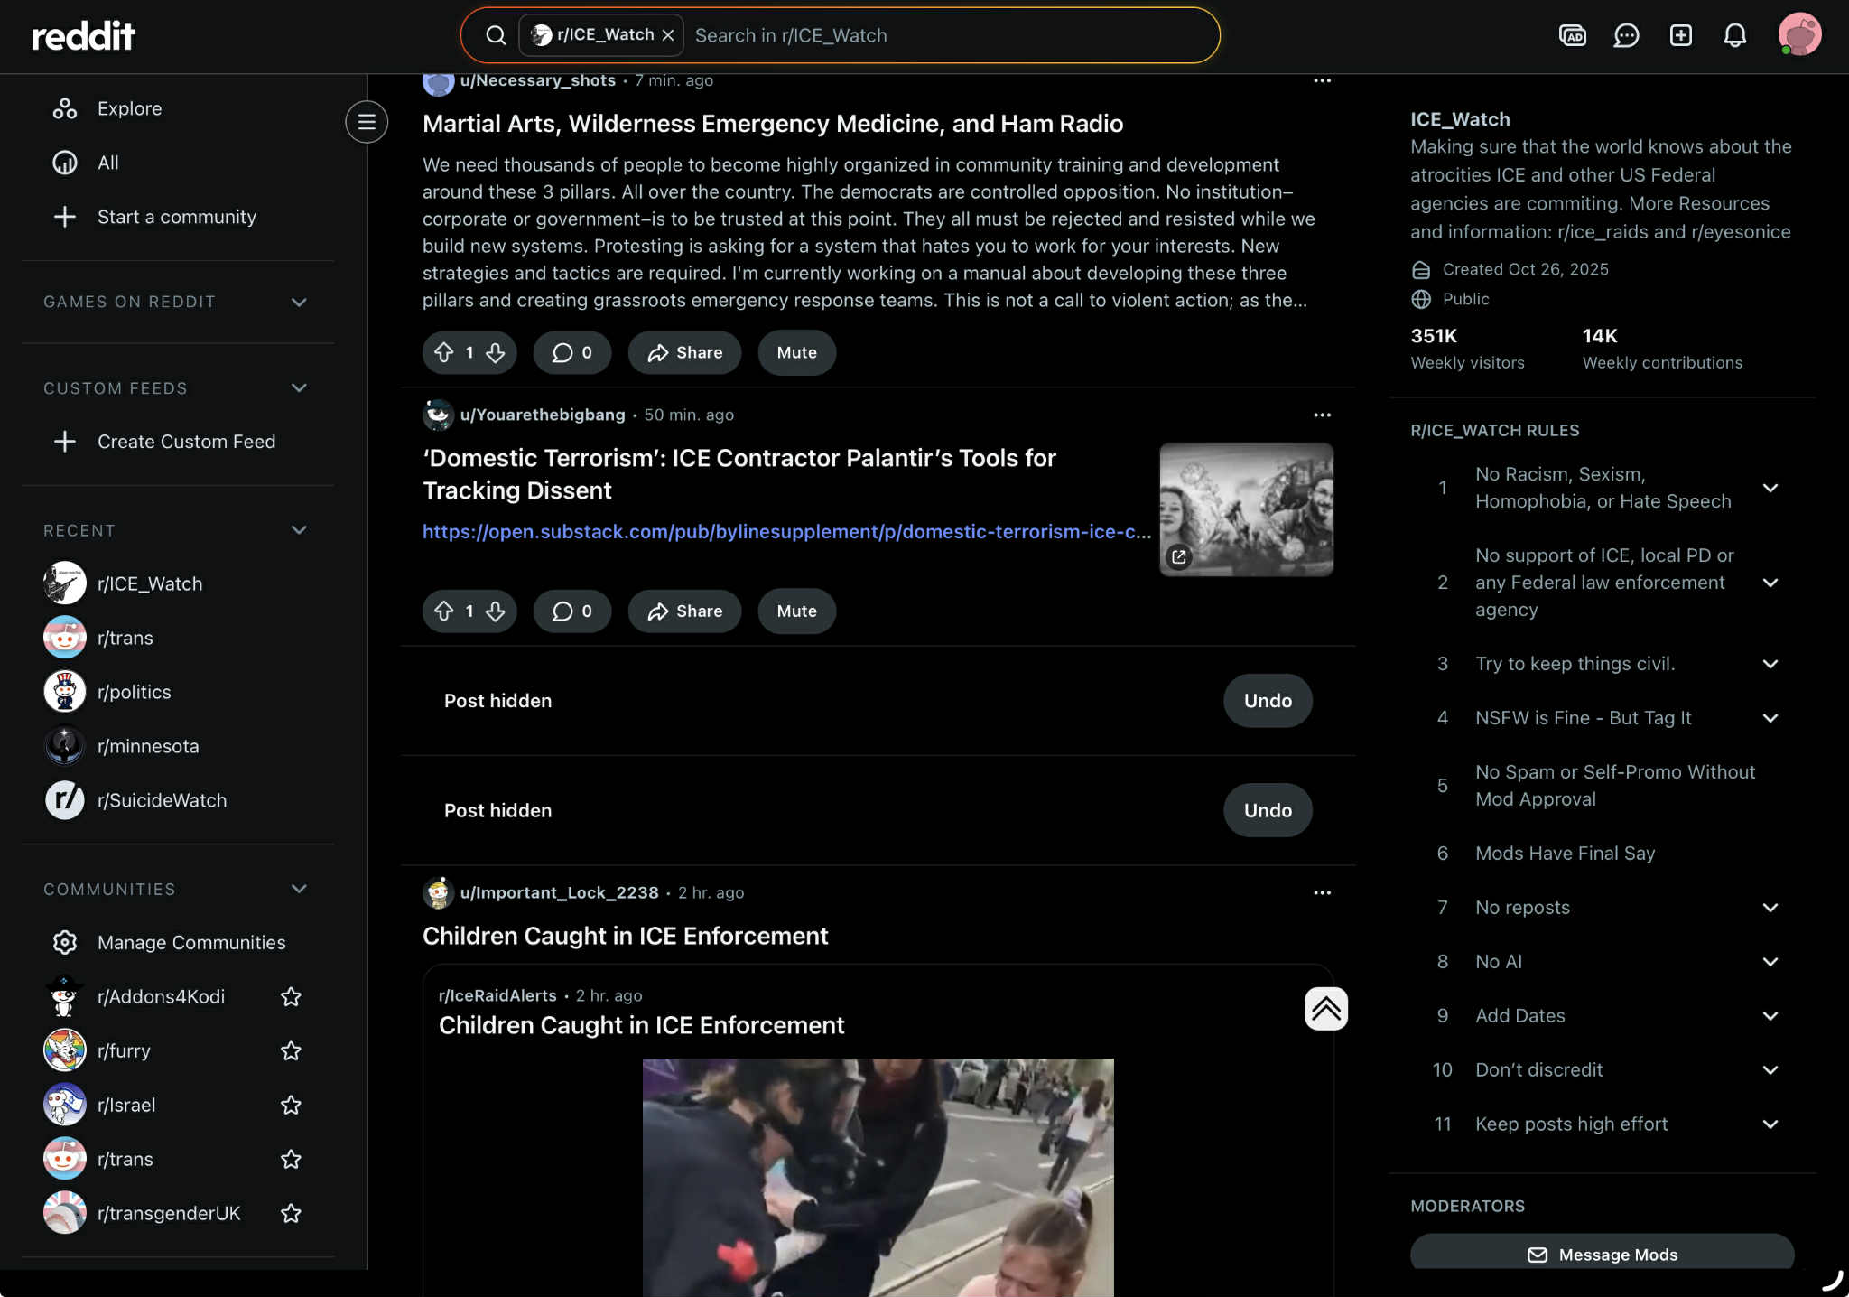
Task: Open options menu for Important_Lock_2238 post
Action: coord(1322,892)
